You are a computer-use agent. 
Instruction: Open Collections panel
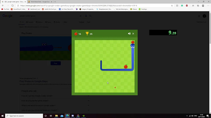198,6
